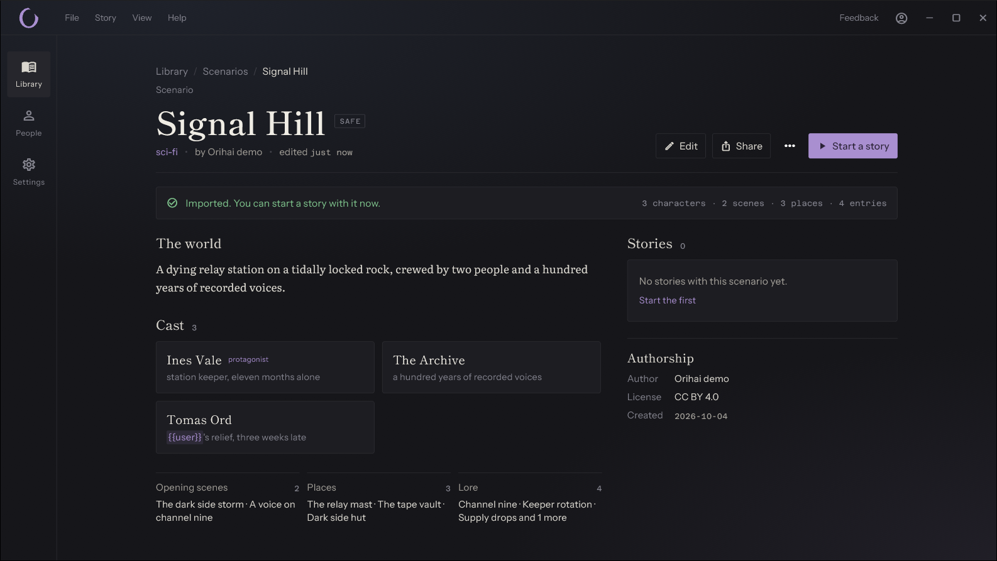The image size is (997, 561).
Task: Open the Story menu
Action: (106, 18)
